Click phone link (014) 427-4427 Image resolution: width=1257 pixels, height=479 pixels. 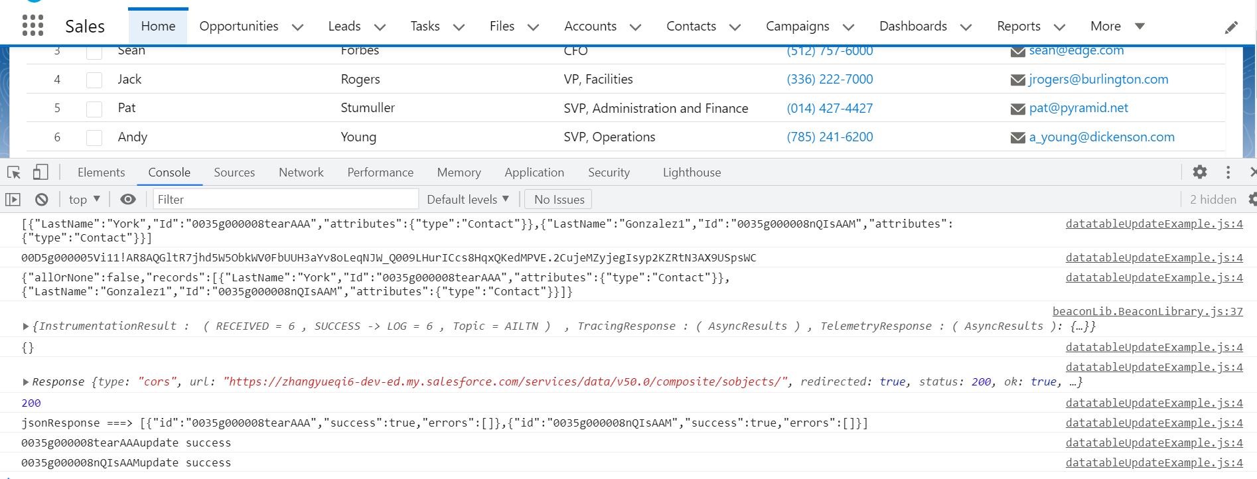tap(830, 108)
